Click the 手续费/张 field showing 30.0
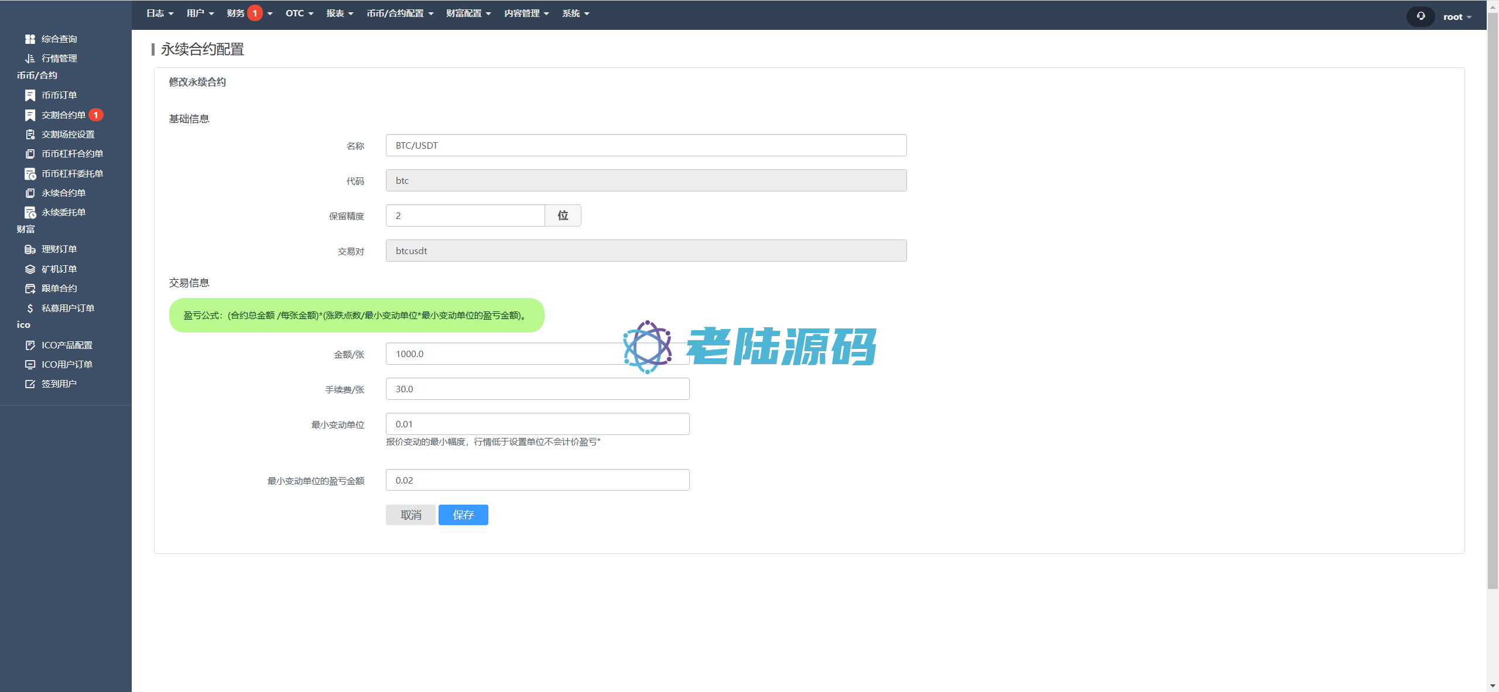 coord(538,389)
